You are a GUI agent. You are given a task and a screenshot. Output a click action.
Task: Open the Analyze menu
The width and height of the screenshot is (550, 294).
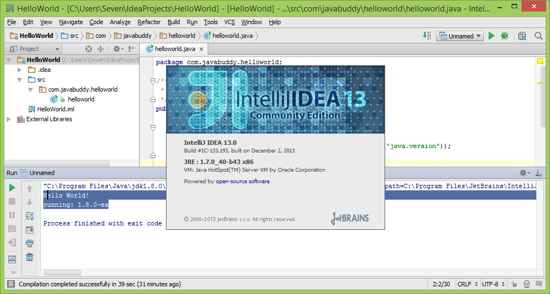click(120, 22)
